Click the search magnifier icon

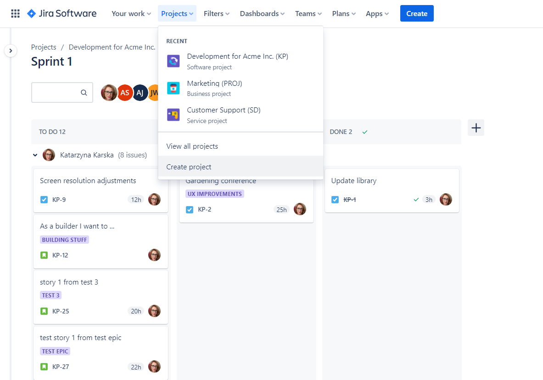click(x=84, y=93)
